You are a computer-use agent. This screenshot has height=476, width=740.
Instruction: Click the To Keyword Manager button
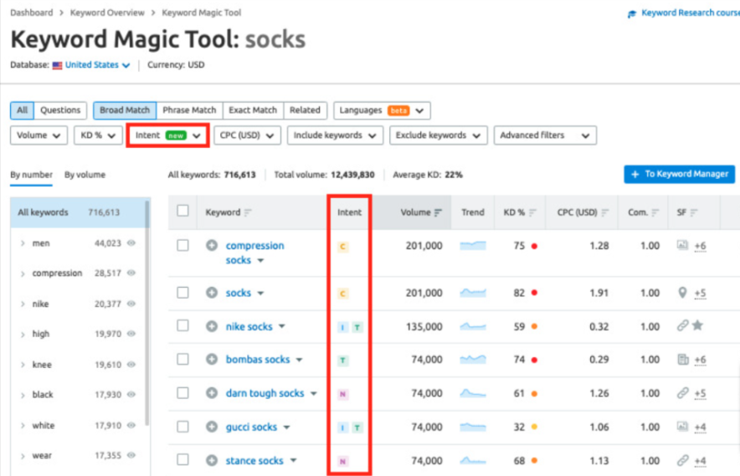pyautogui.click(x=679, y=174)
